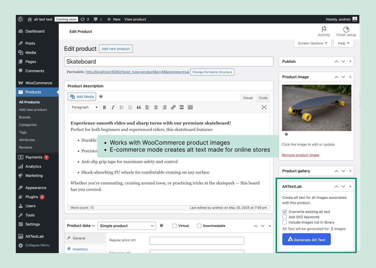Open the Media sidebar menu
Screen dimensions: 376x268
click(x=30, y=53)
